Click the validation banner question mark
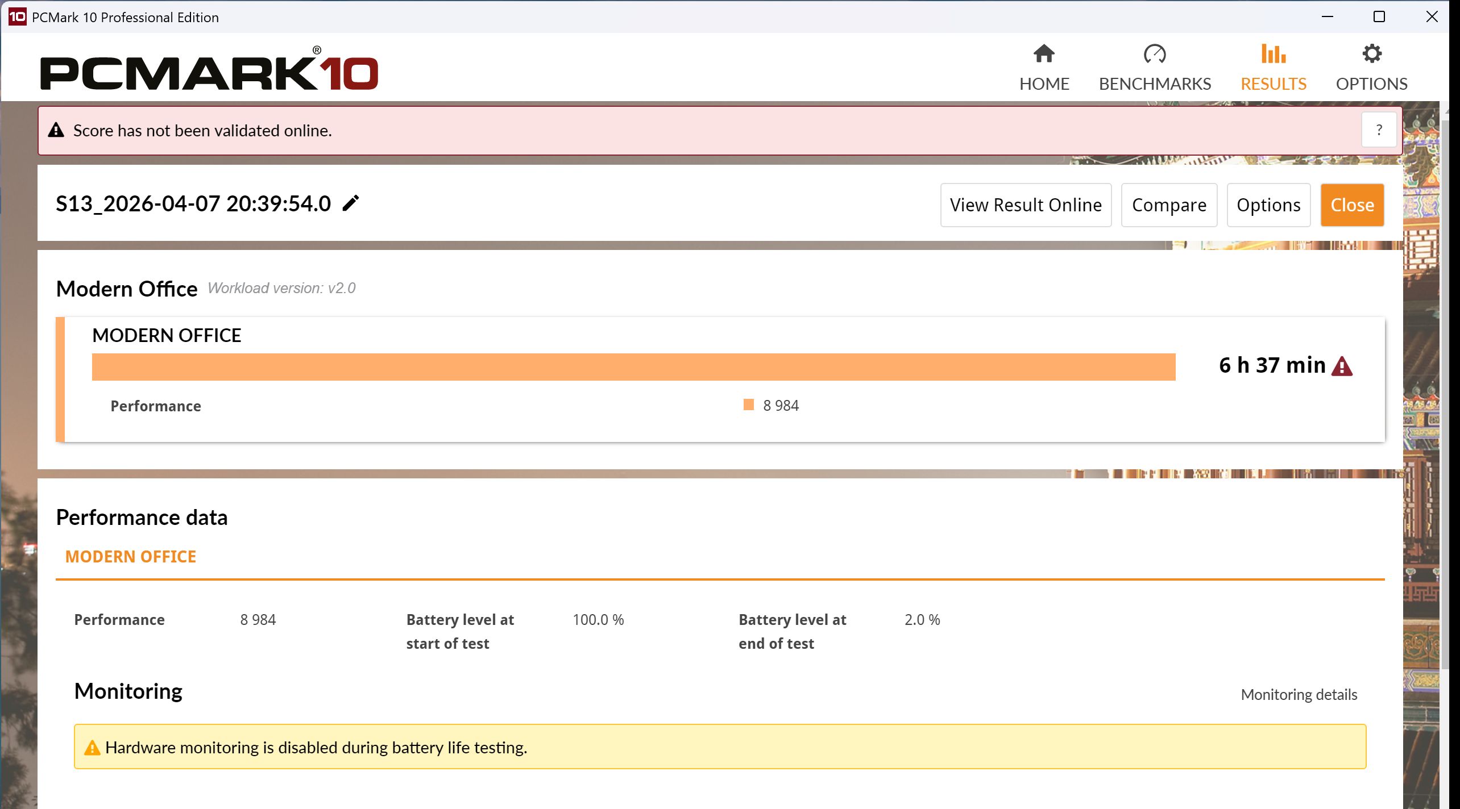 click(1379, 130)
